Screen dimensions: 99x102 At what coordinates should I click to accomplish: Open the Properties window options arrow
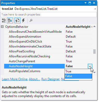click(x=85, y=3)
